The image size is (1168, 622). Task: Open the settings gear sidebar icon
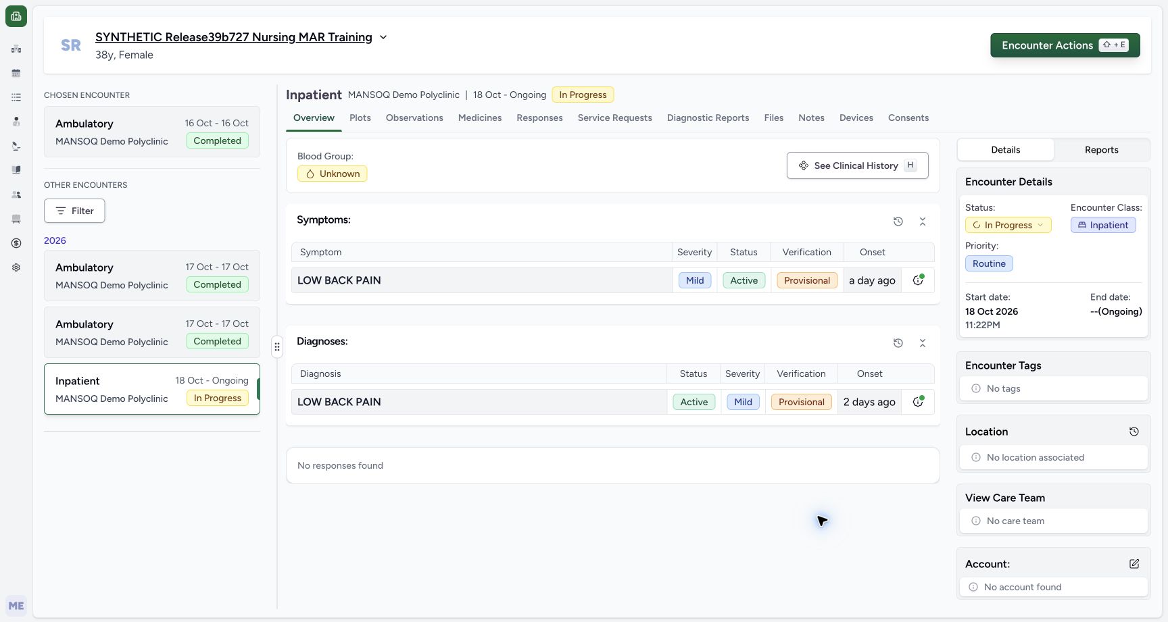pyautogui.click(x=16, y=267)
